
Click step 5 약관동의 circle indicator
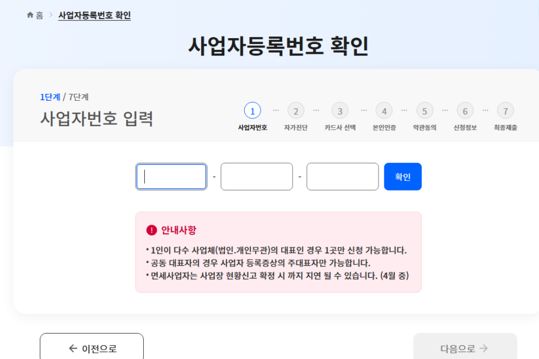[424, 110]
